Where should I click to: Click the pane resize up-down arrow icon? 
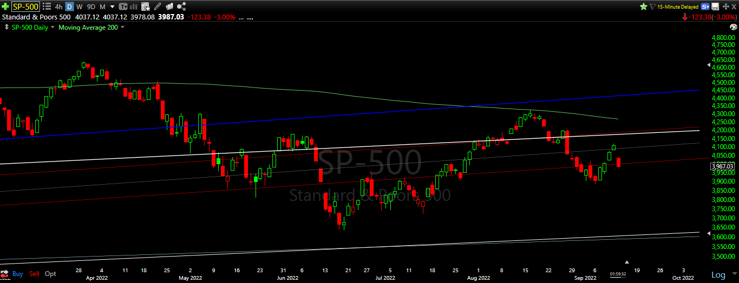point(5,27)
